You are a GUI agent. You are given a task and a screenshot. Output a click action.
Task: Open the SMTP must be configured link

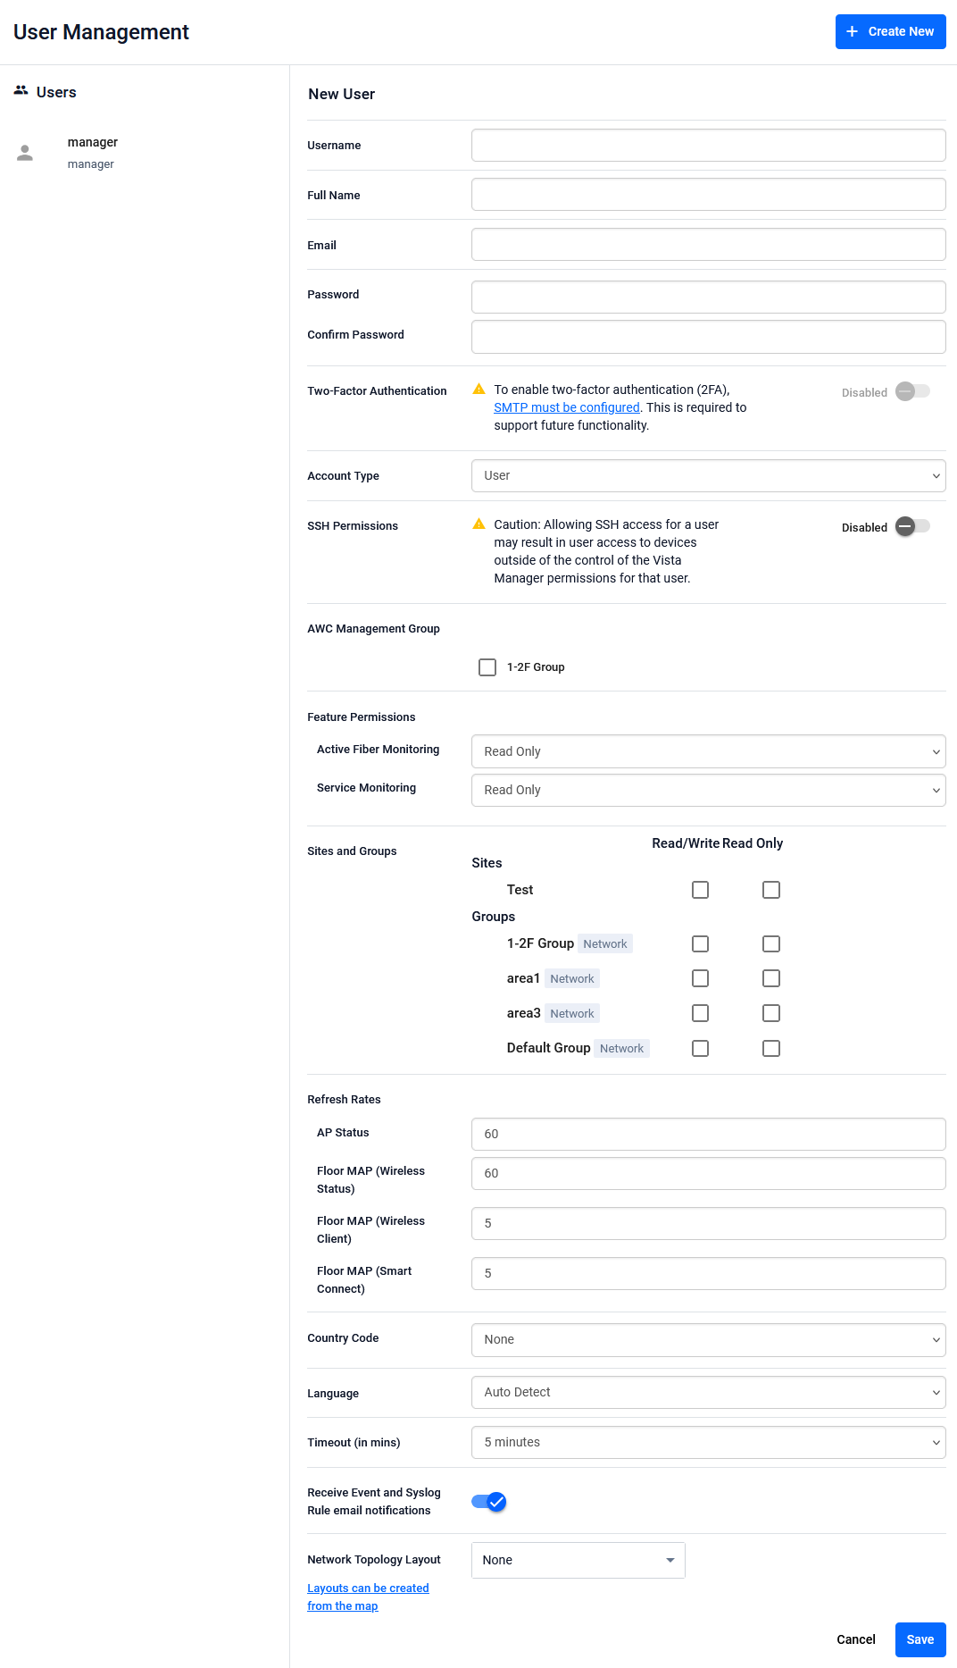(567, 407)
